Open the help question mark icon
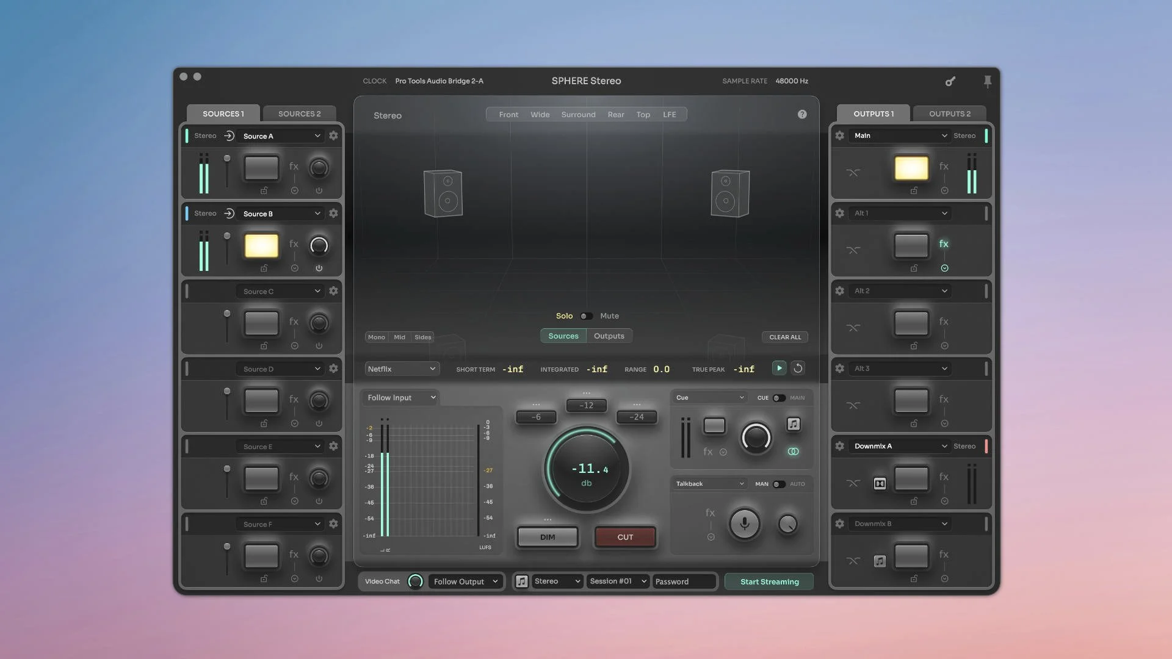The image size is (1172, 659). pos(802,114)
